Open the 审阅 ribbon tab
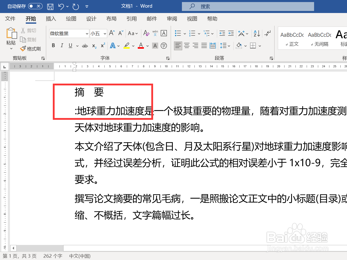 coord(172,19)
